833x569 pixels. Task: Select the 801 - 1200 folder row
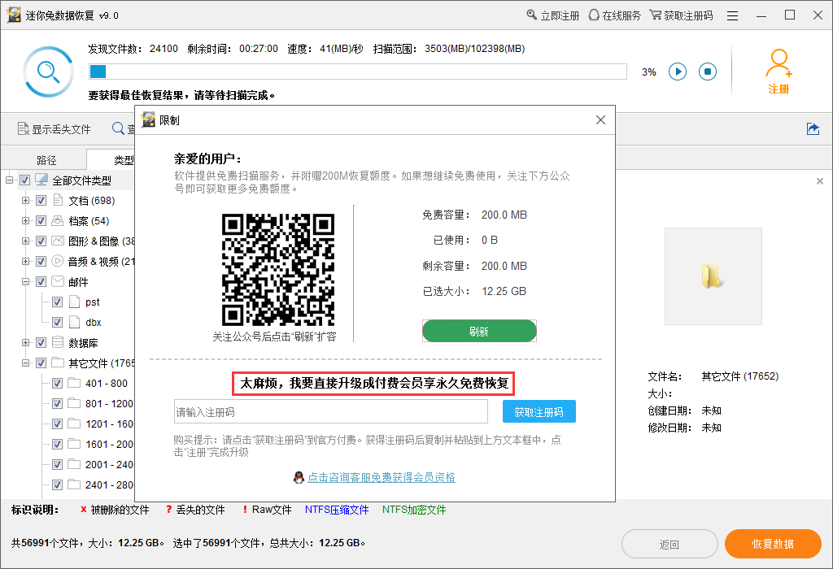(94, 403)
